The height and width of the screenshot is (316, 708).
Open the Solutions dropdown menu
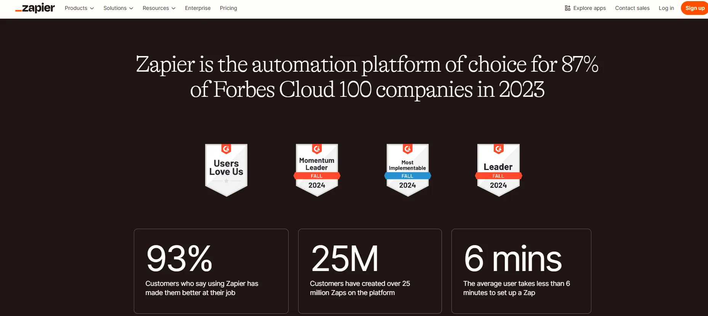click(x=118, y=8)
